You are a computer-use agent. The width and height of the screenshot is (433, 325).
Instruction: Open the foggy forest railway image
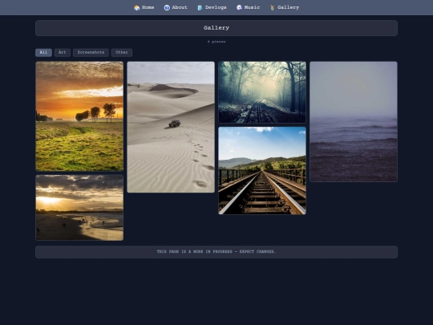click(262, 92)
